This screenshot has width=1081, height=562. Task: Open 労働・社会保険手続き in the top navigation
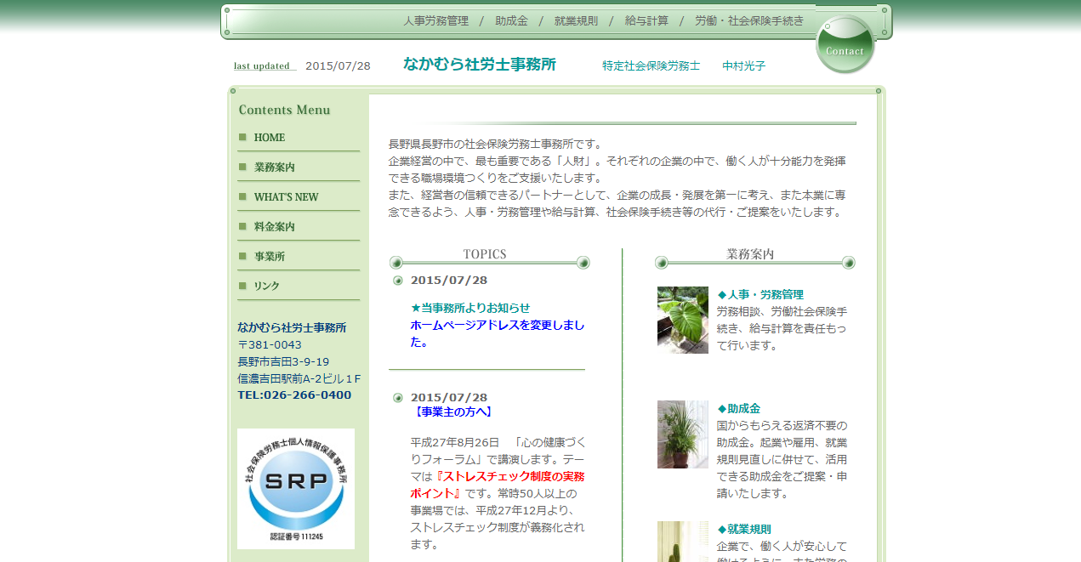pos(748,21)
